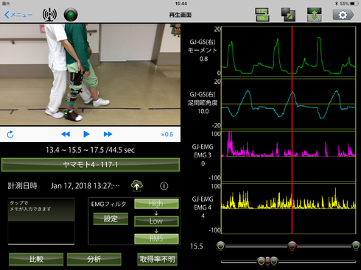Tap the gait video frame

point(90,74)
